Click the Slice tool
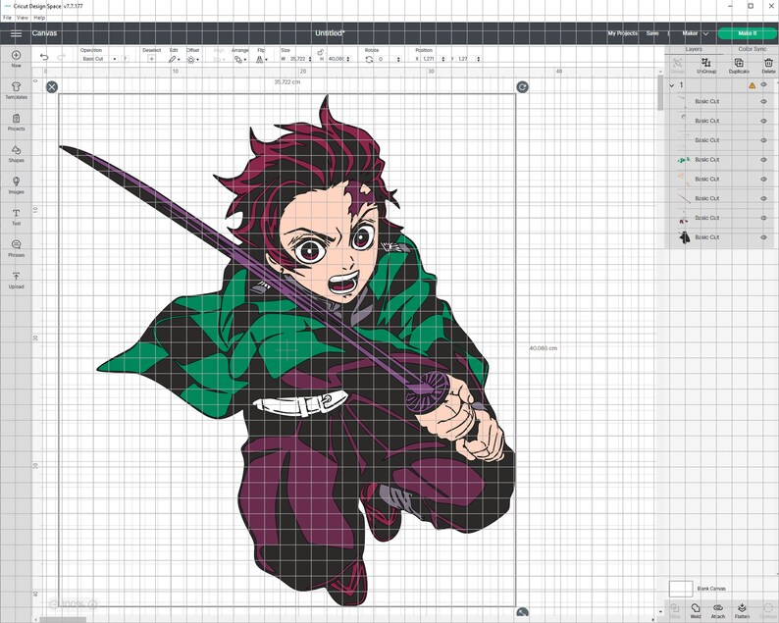Viewport: 779px width, 623px height. click(x=674, y=611)
